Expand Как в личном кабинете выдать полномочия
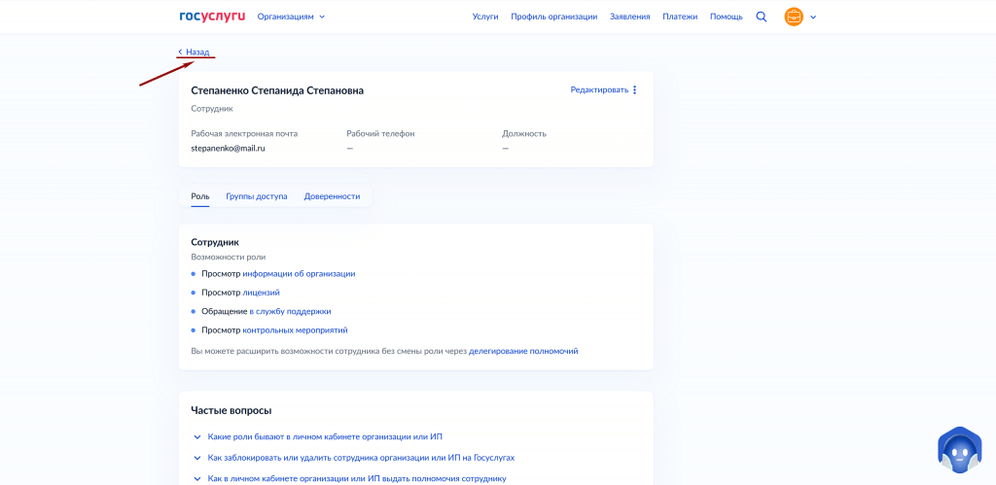The image size is (996, 485). [x=349, y=478]
